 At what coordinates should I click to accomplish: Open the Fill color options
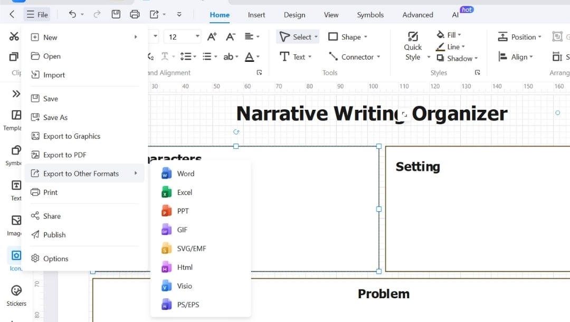pos(449,35)
